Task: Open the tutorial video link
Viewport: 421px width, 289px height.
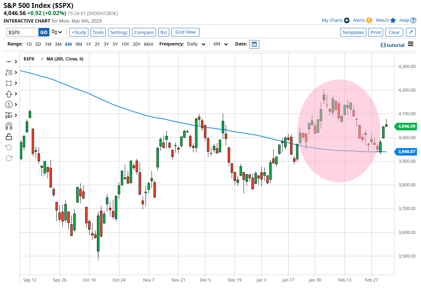Action: 392,45
